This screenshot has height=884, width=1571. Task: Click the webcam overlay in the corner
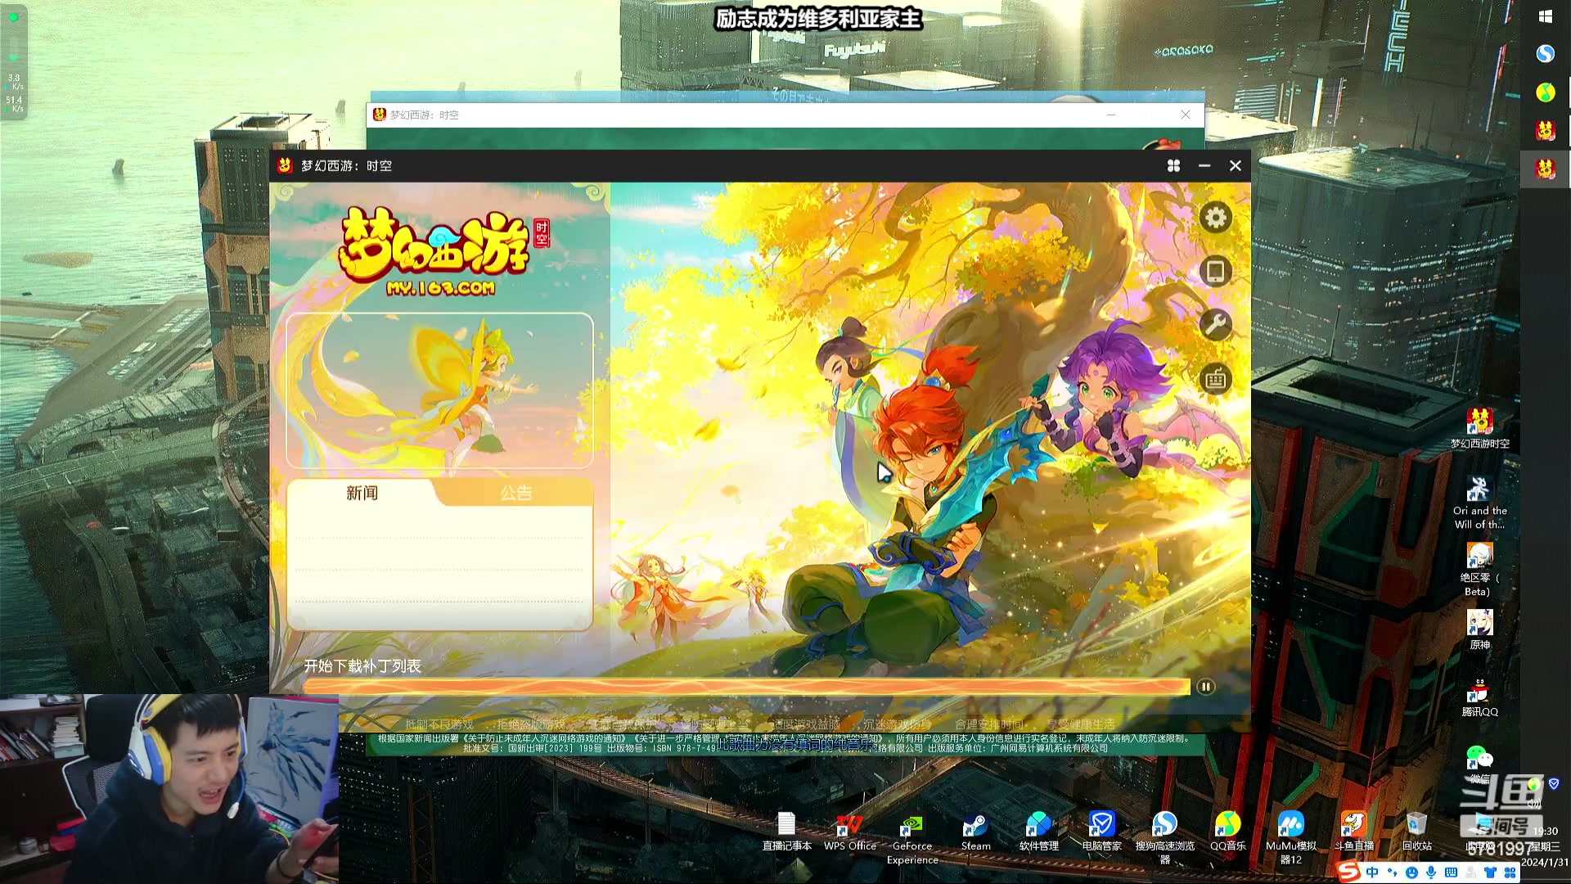169,789
